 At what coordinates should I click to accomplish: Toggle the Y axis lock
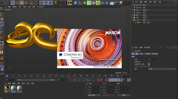pyautogui.click(x=46, y=3)
